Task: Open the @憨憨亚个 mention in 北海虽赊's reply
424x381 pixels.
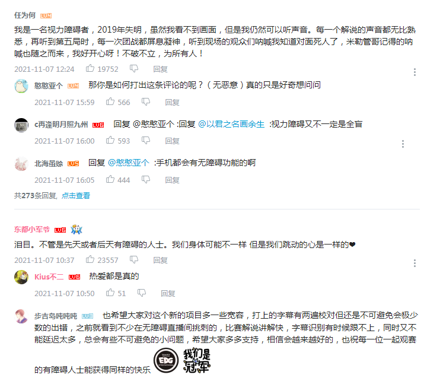Action: click(129, 163)
